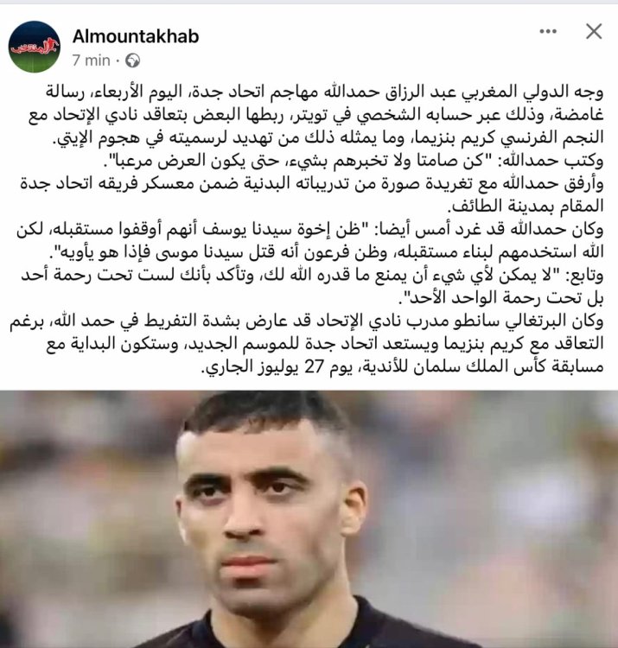The image size is (618, 648).
Task: Click the line starting "وكان حمدالله قد غرد أمس"
Action: click(x=310, y=229)
